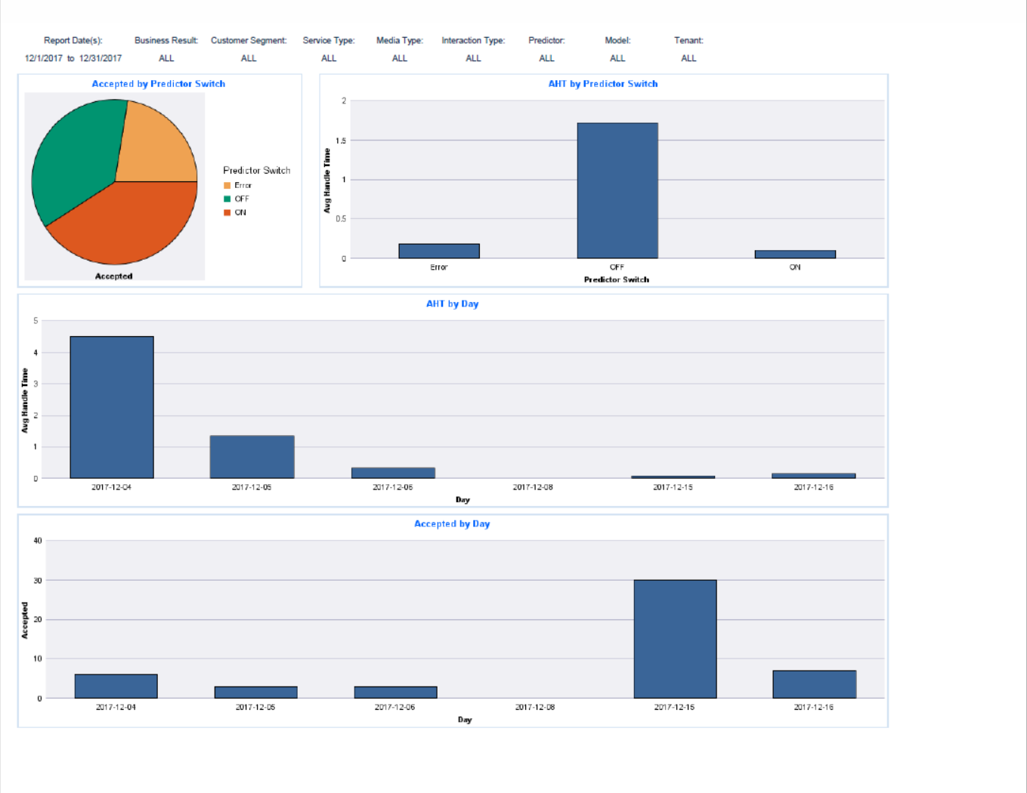
Task: Click the ON red-orange legend swatch
Action: pos(227,213)
